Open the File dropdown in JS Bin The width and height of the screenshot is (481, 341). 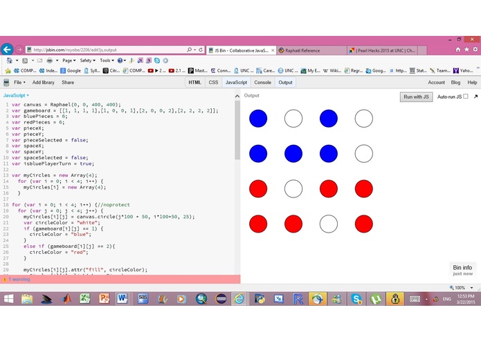19,82
